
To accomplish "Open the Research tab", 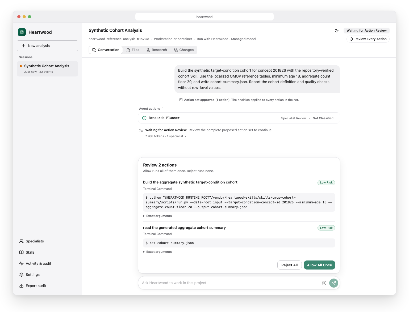I will pos(157,50).
